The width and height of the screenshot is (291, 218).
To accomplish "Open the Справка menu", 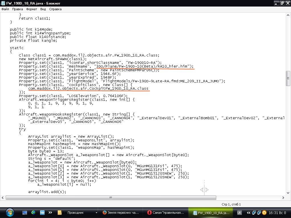I will click(x=55, y=9).
